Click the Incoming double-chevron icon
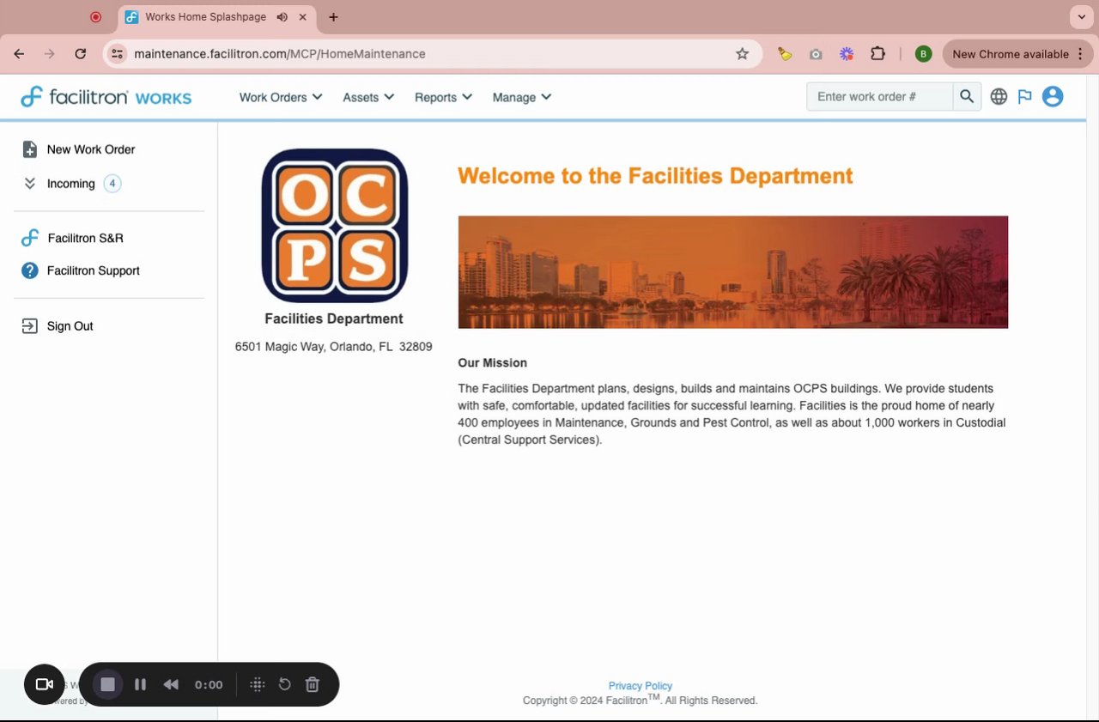Viewport: 1099px width, 722px height. (29, 184)
